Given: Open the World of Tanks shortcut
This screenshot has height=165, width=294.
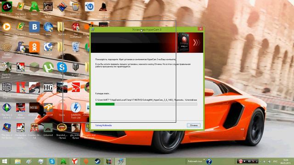Looking at the screenshot, I should pos(76,67).
